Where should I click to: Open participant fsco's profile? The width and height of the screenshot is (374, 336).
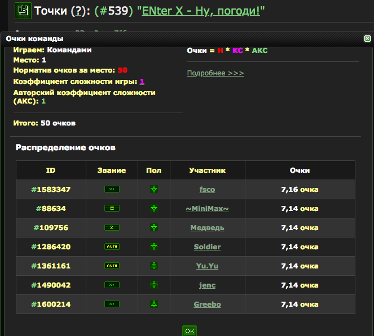[207, 189]
